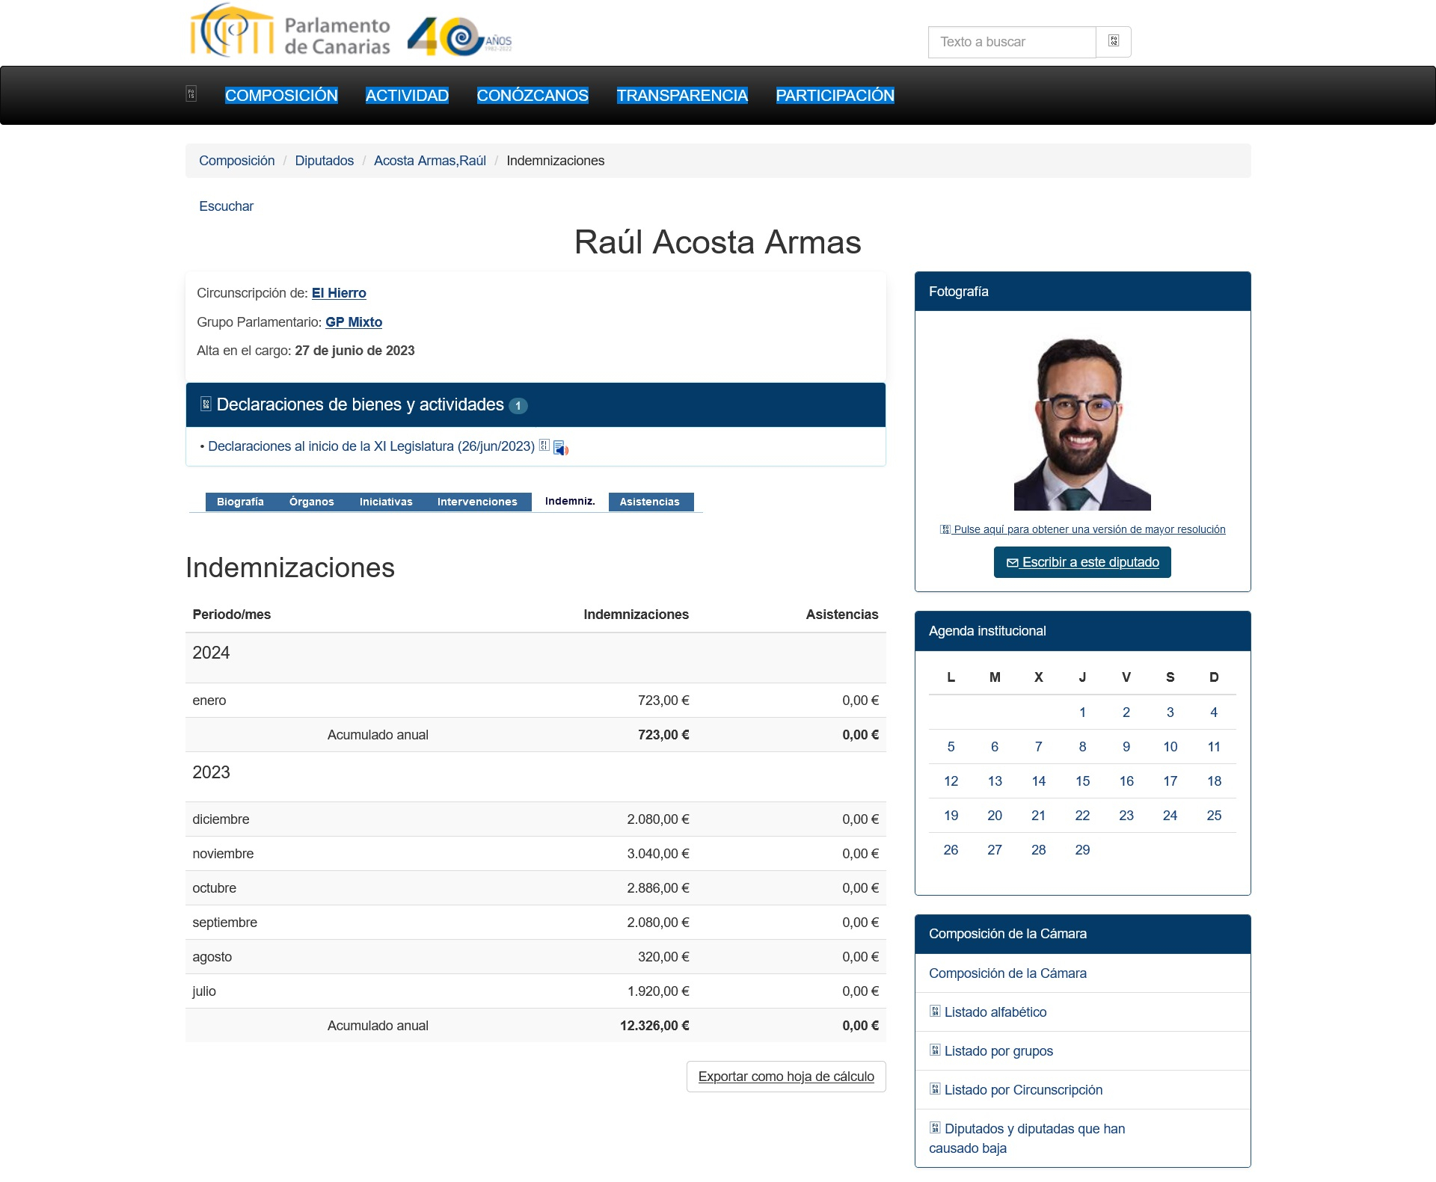Click the home icon in navigation bar
Image resolution: width=1436 pixels, height=1182 pixels.
pos(191,94)
